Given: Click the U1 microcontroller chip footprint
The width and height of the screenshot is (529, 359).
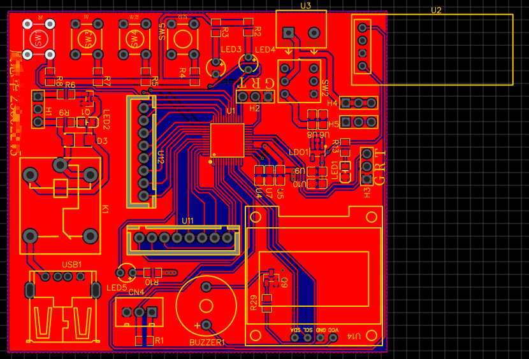Looking at the screenshot, I should tap(227, 140).
